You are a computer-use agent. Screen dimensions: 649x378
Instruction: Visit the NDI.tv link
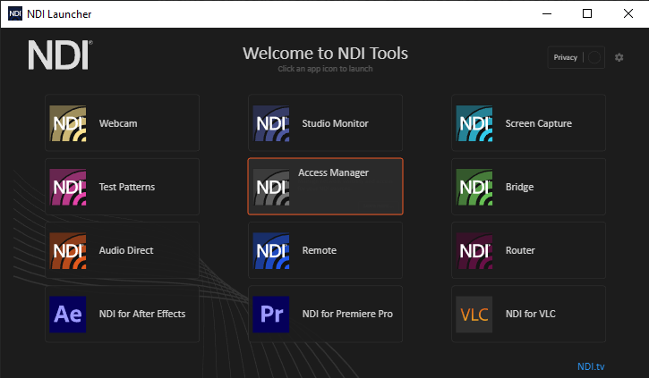(x=592, y=366)
